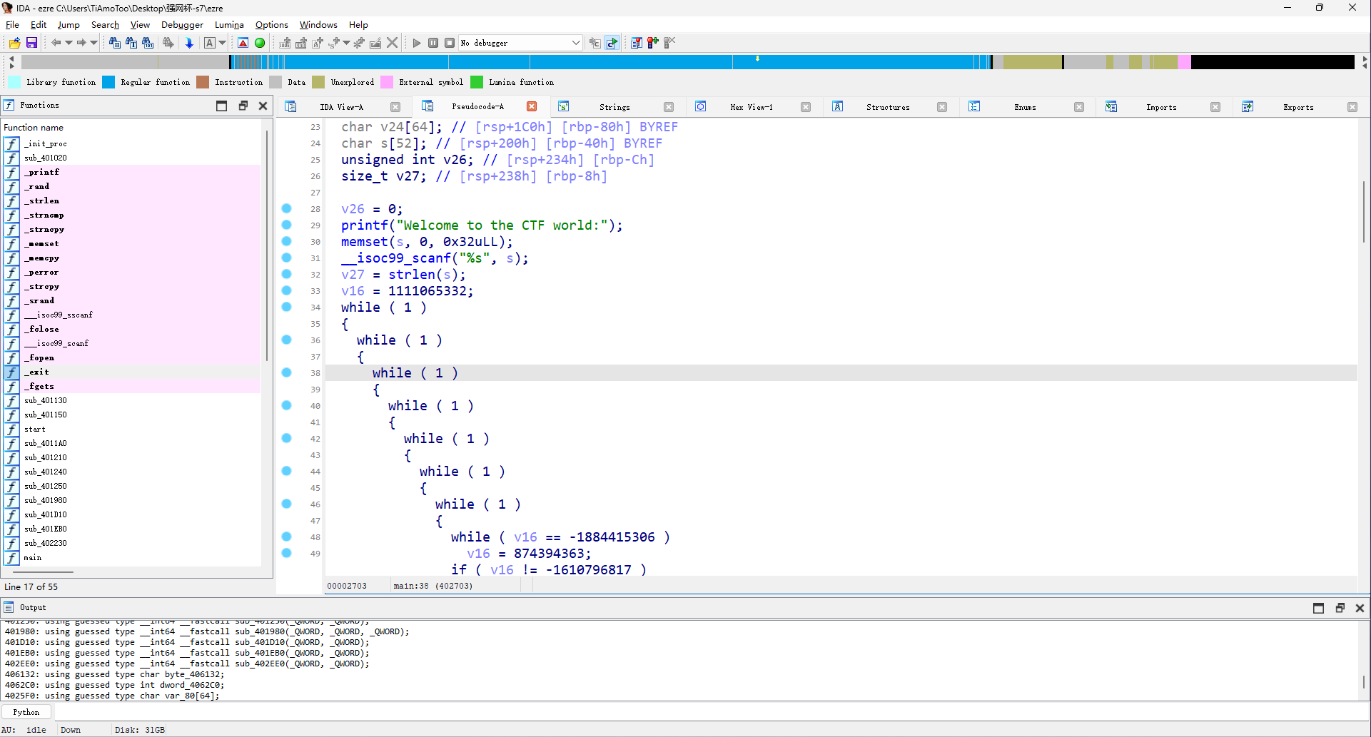This screenshot has width=1371, height=737.
Task: Select _fopen in the function list
Action: pos(132,357)
